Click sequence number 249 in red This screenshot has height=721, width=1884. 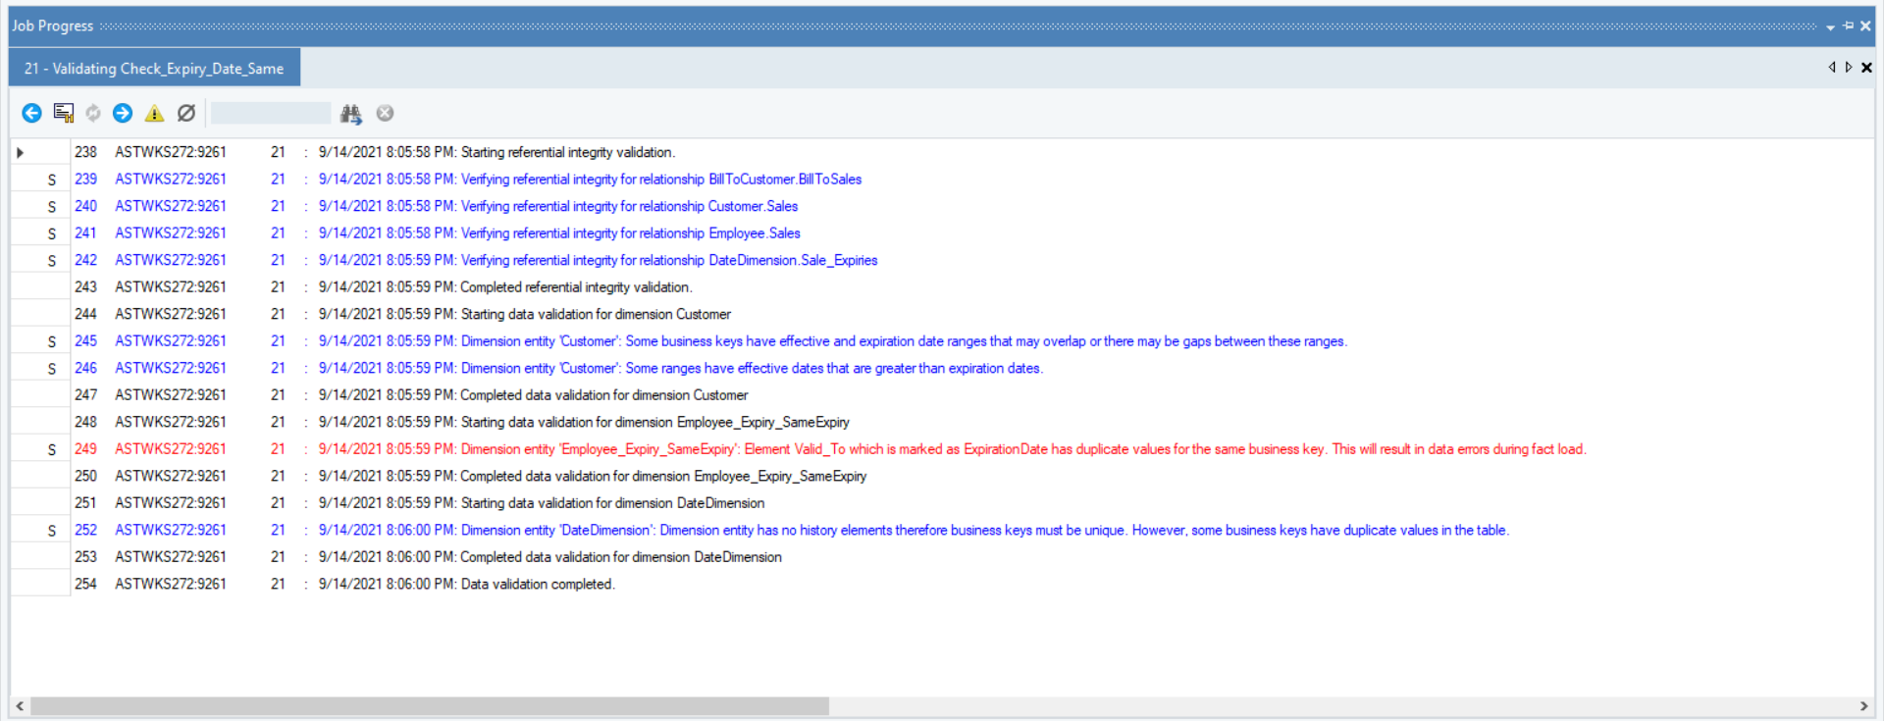tap(85, 449)
